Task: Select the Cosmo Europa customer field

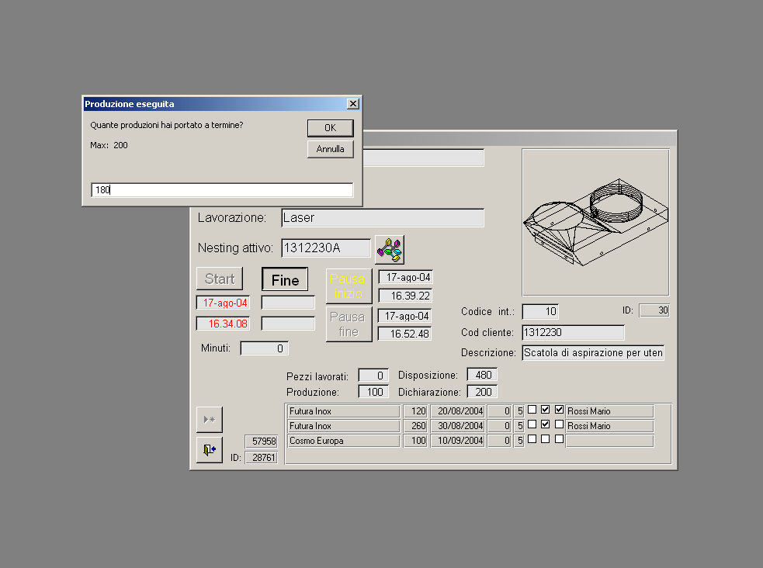Action: tap(343, 441)
